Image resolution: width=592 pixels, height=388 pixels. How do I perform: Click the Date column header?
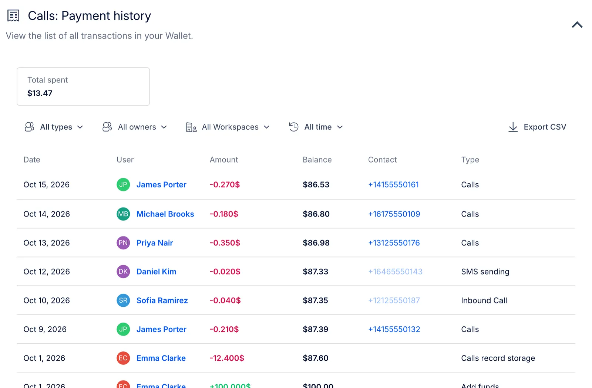tap(32, 160)
